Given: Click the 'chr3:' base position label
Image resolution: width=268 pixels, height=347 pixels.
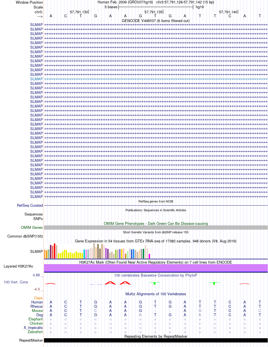Looking at the screenshot, I should coord(39,12).
